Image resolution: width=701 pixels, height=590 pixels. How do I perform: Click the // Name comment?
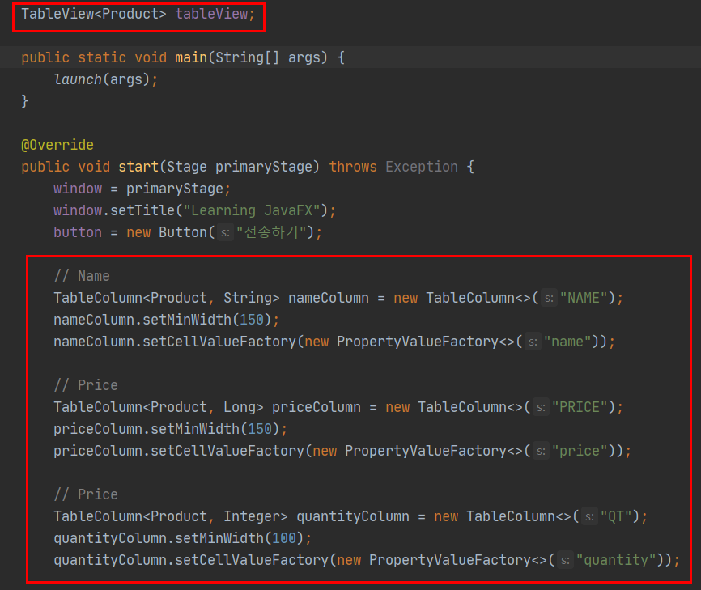coord(82,276)
